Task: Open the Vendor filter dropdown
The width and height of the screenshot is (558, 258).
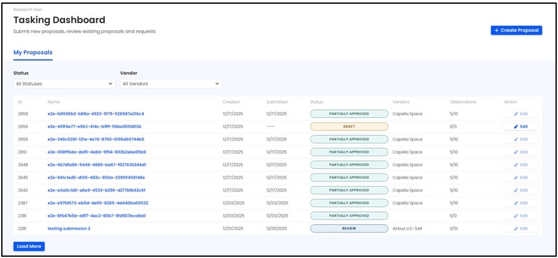Action: click(171, 84)
